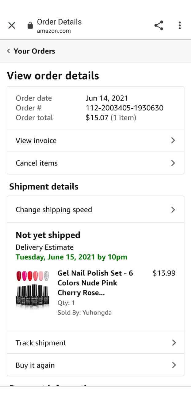Tap the View invoice chevron arrow

(x=173, y=141)
